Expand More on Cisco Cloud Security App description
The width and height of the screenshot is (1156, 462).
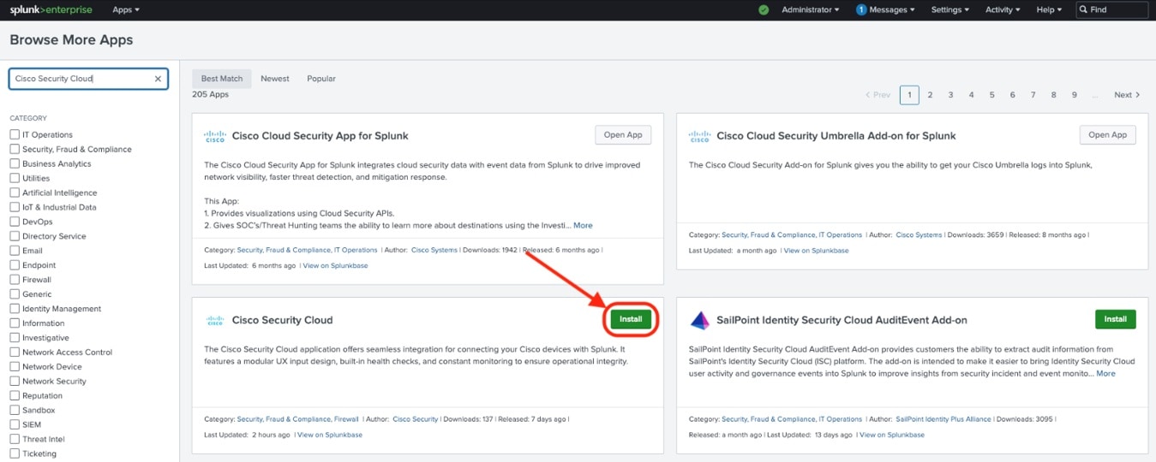[x=583, y=225]
